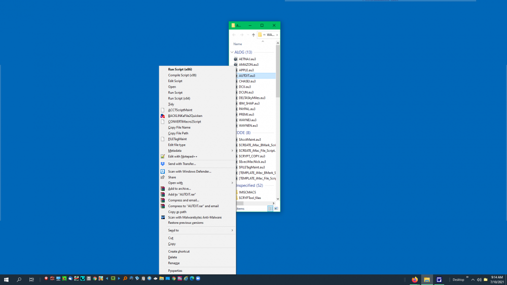Switch Explorer to large icons view
507x285 pixels.
click(276, 209)
